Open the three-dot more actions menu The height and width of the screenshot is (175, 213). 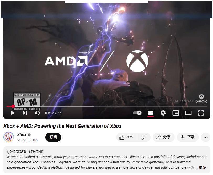[x=206, y=137]
